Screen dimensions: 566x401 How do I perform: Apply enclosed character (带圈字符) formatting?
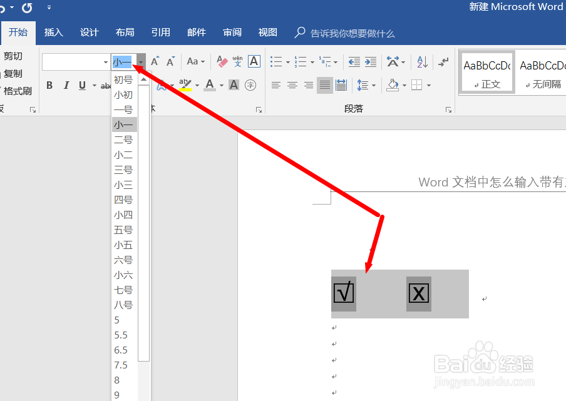tap(250, 86)
